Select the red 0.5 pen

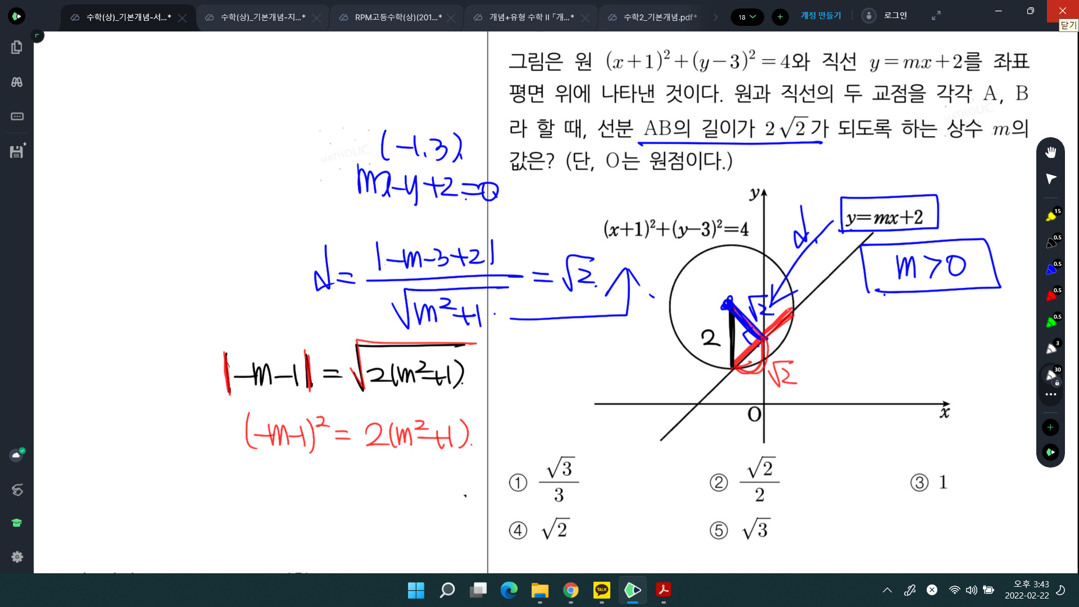(x=1051, y=296)
